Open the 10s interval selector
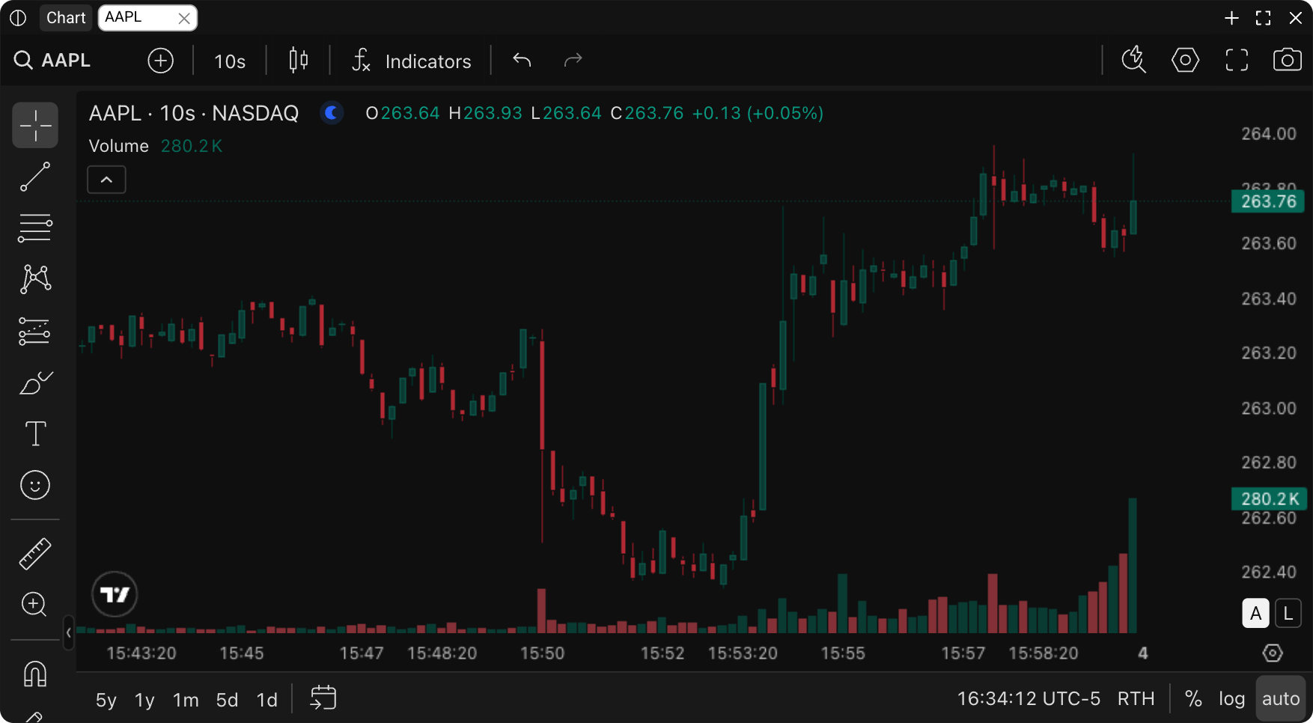Image resolution: width=1313 pixels, height=723 pixels. 228,61
